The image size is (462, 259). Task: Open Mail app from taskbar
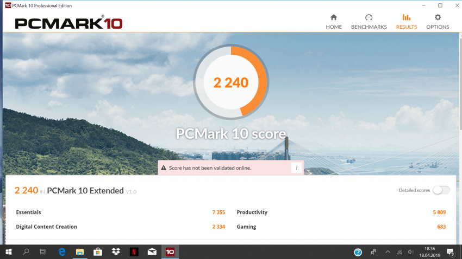[152, 252]
